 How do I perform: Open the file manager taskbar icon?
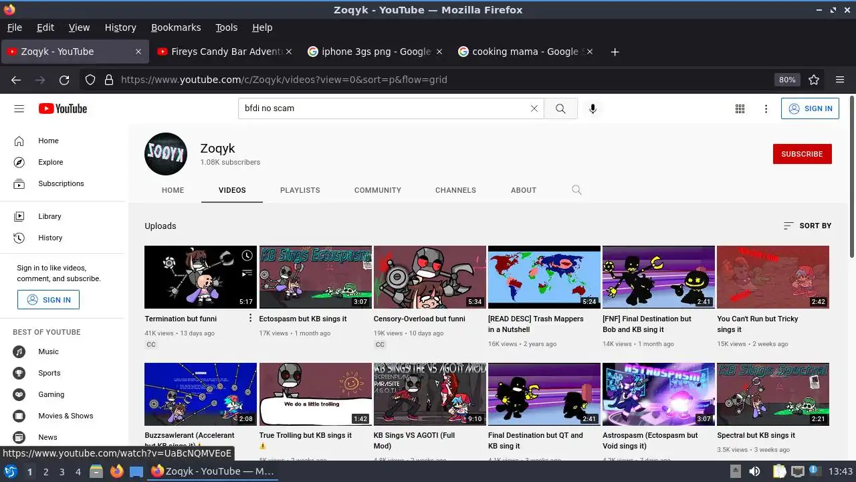[96, 471]
